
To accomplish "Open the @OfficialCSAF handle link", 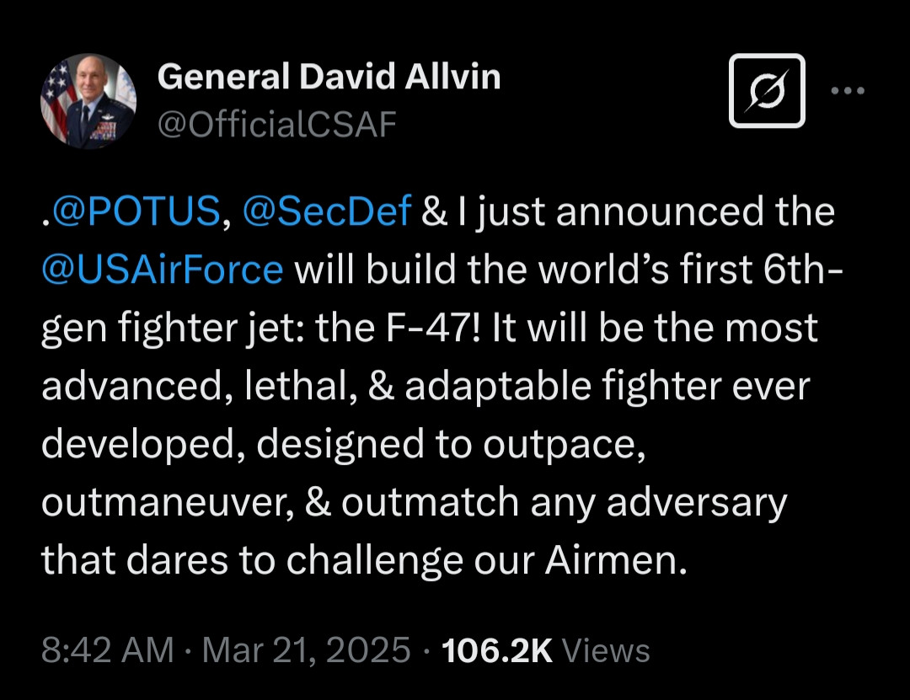I will click(x=276, y=125).
